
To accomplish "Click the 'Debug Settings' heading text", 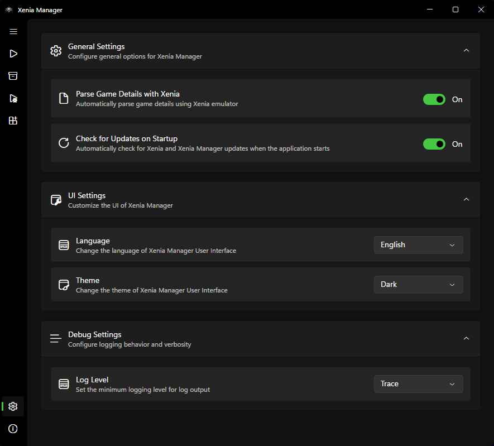I will click(95, 334).
